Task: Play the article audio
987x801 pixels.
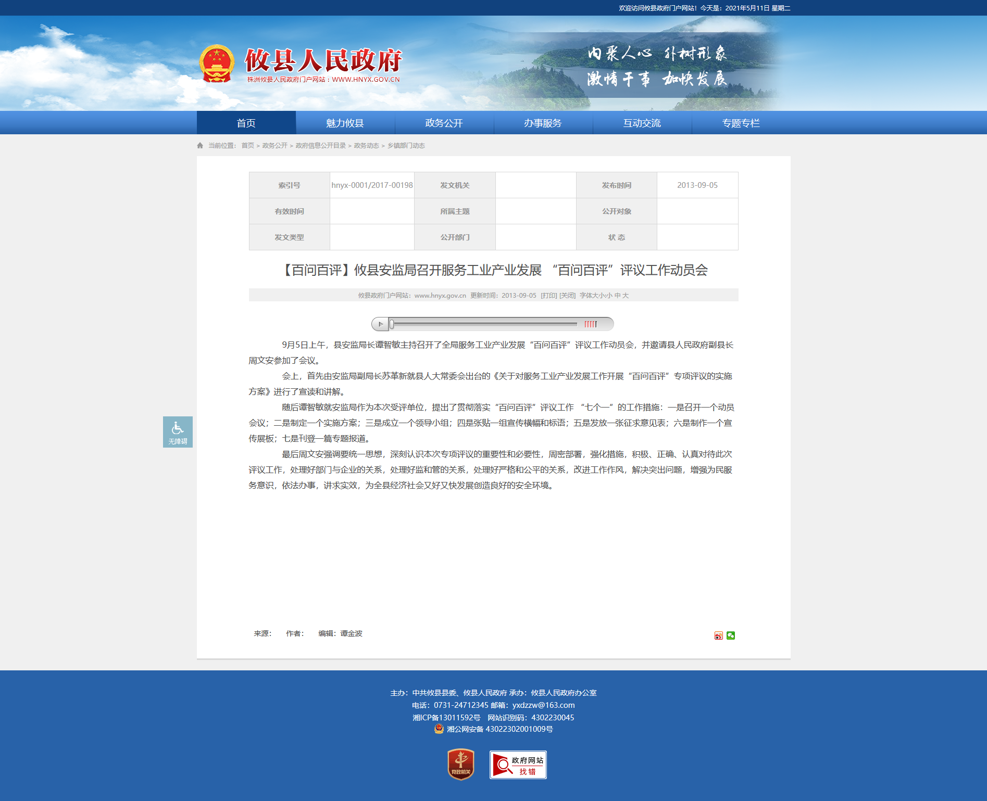Action: coord(380,324)
